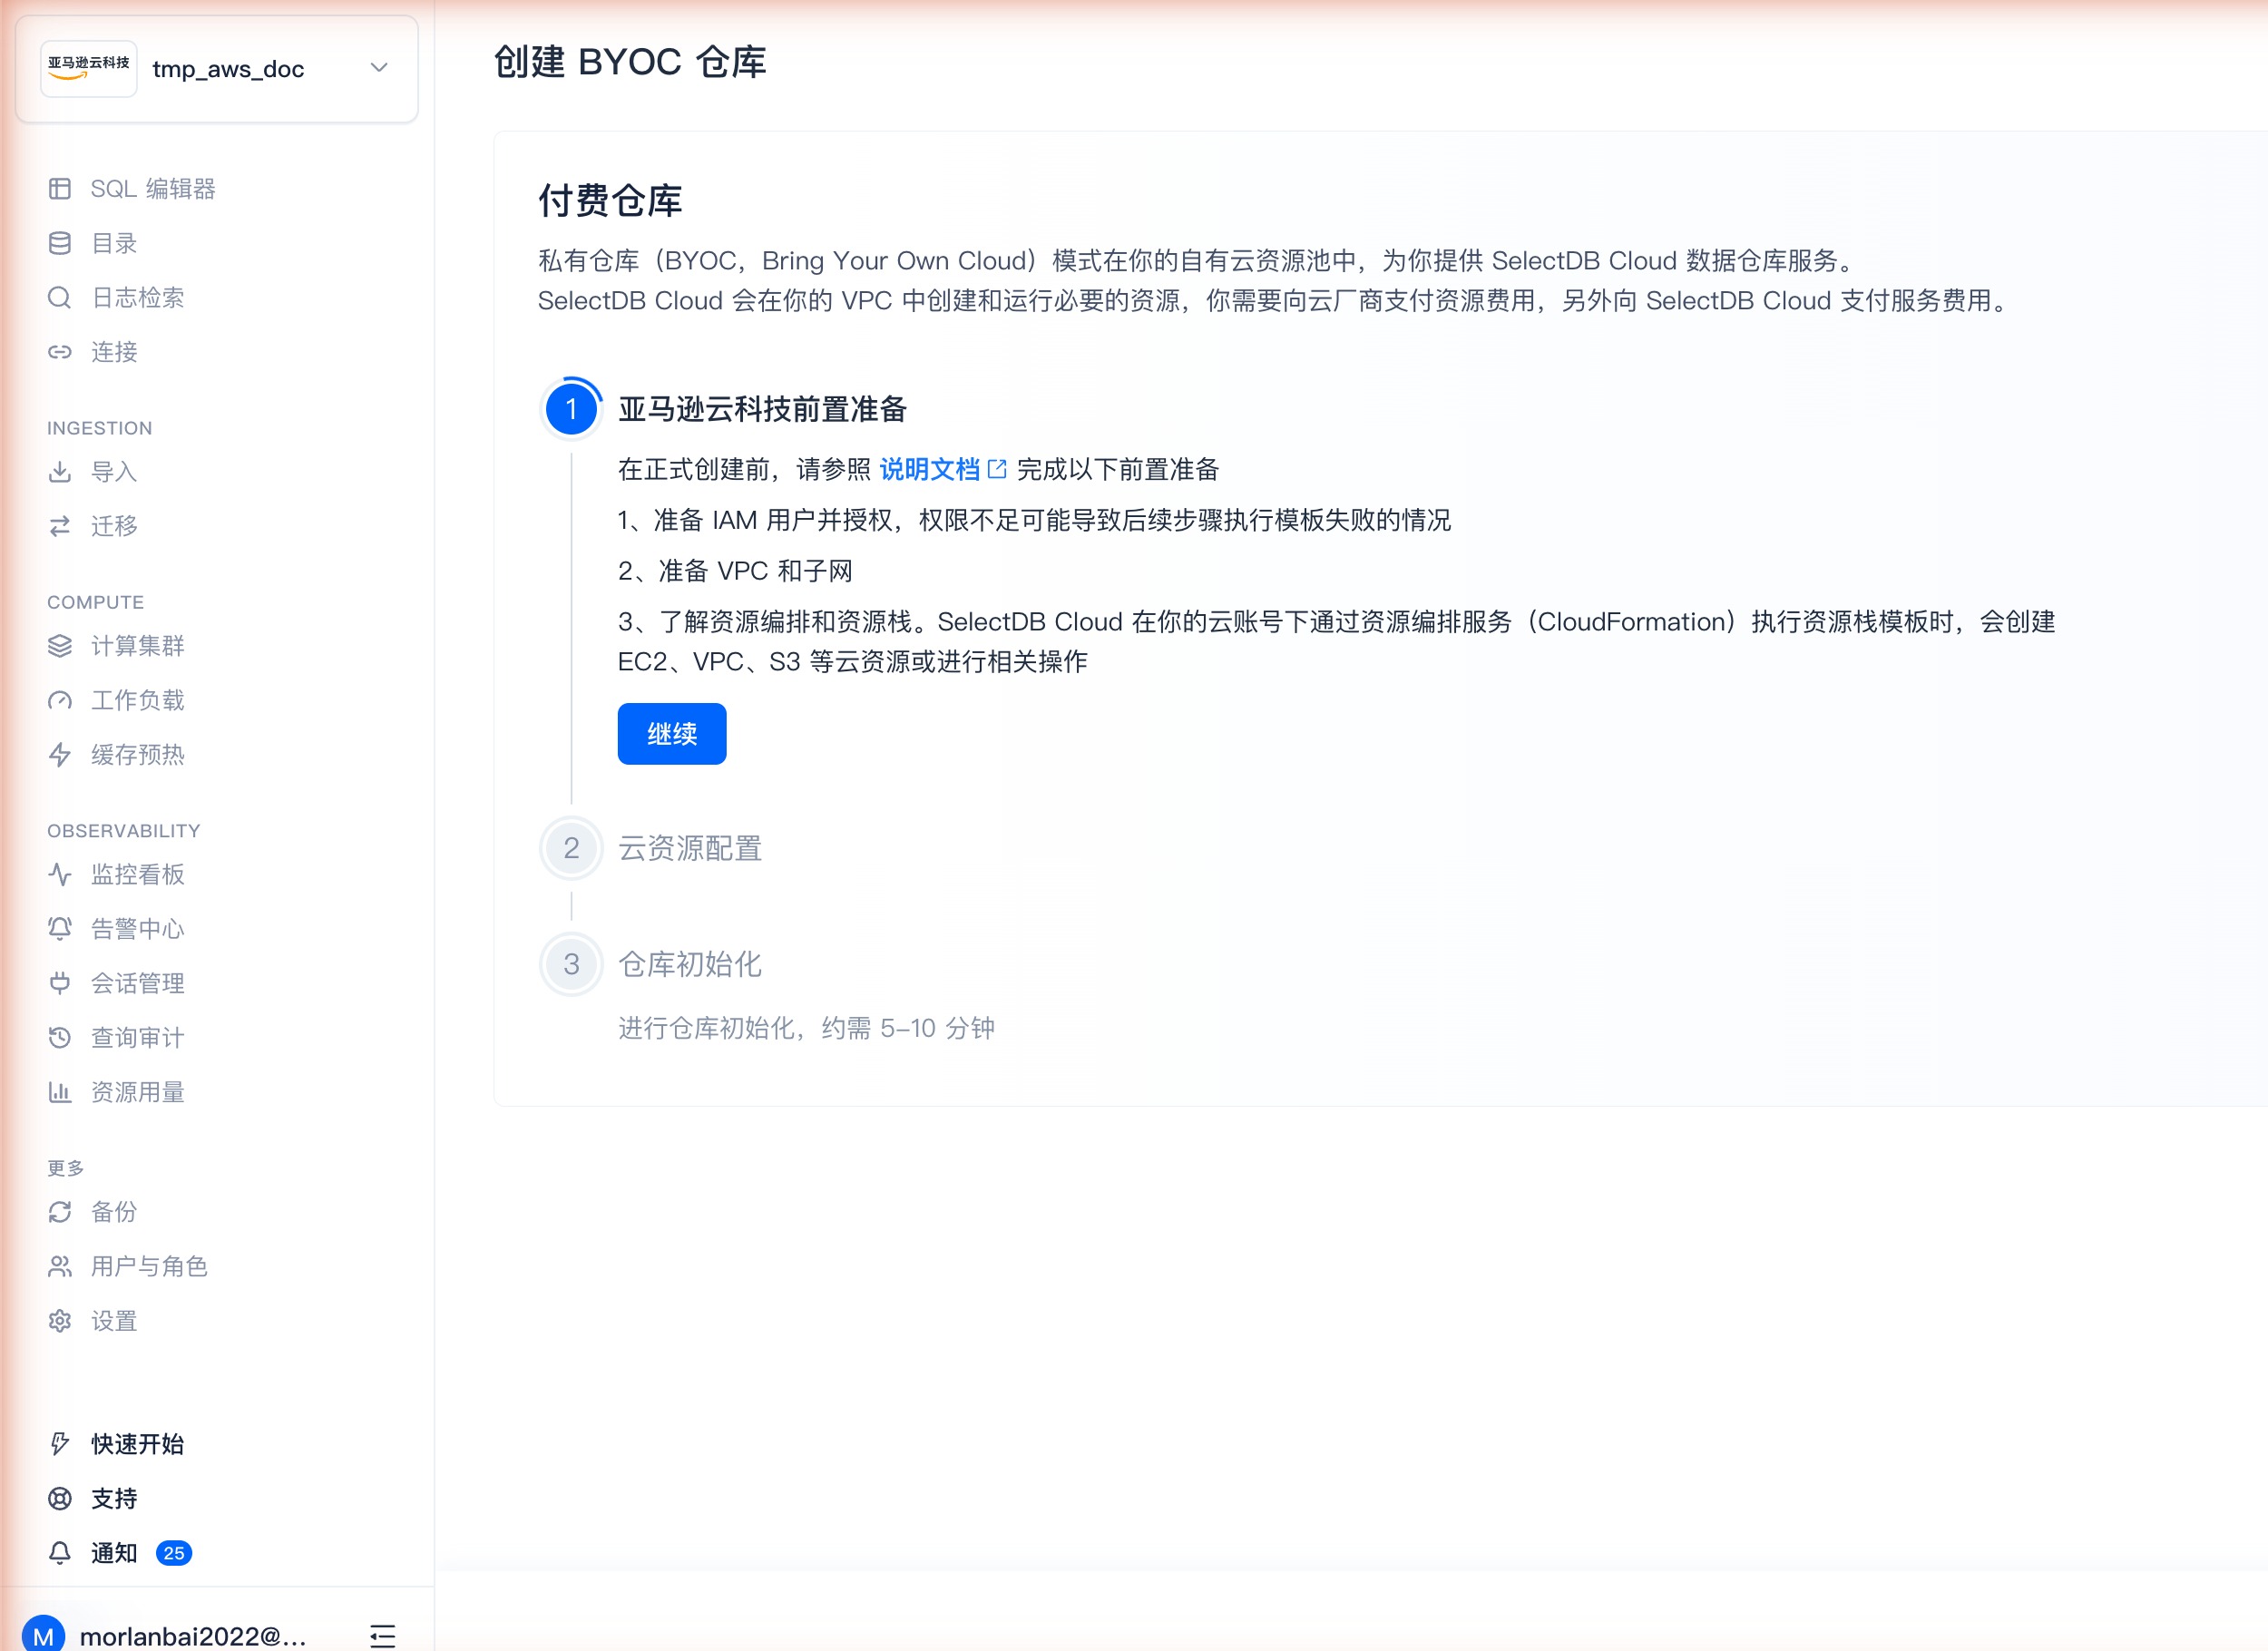Click step 1 circle indicator

pyautogui.click(x=571, y=409)
